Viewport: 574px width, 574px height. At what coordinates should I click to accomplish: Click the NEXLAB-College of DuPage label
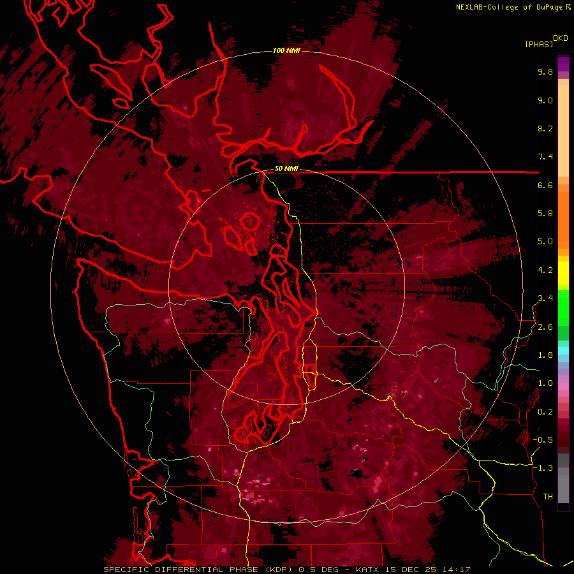pyautogui.click(x=509, y=7)
